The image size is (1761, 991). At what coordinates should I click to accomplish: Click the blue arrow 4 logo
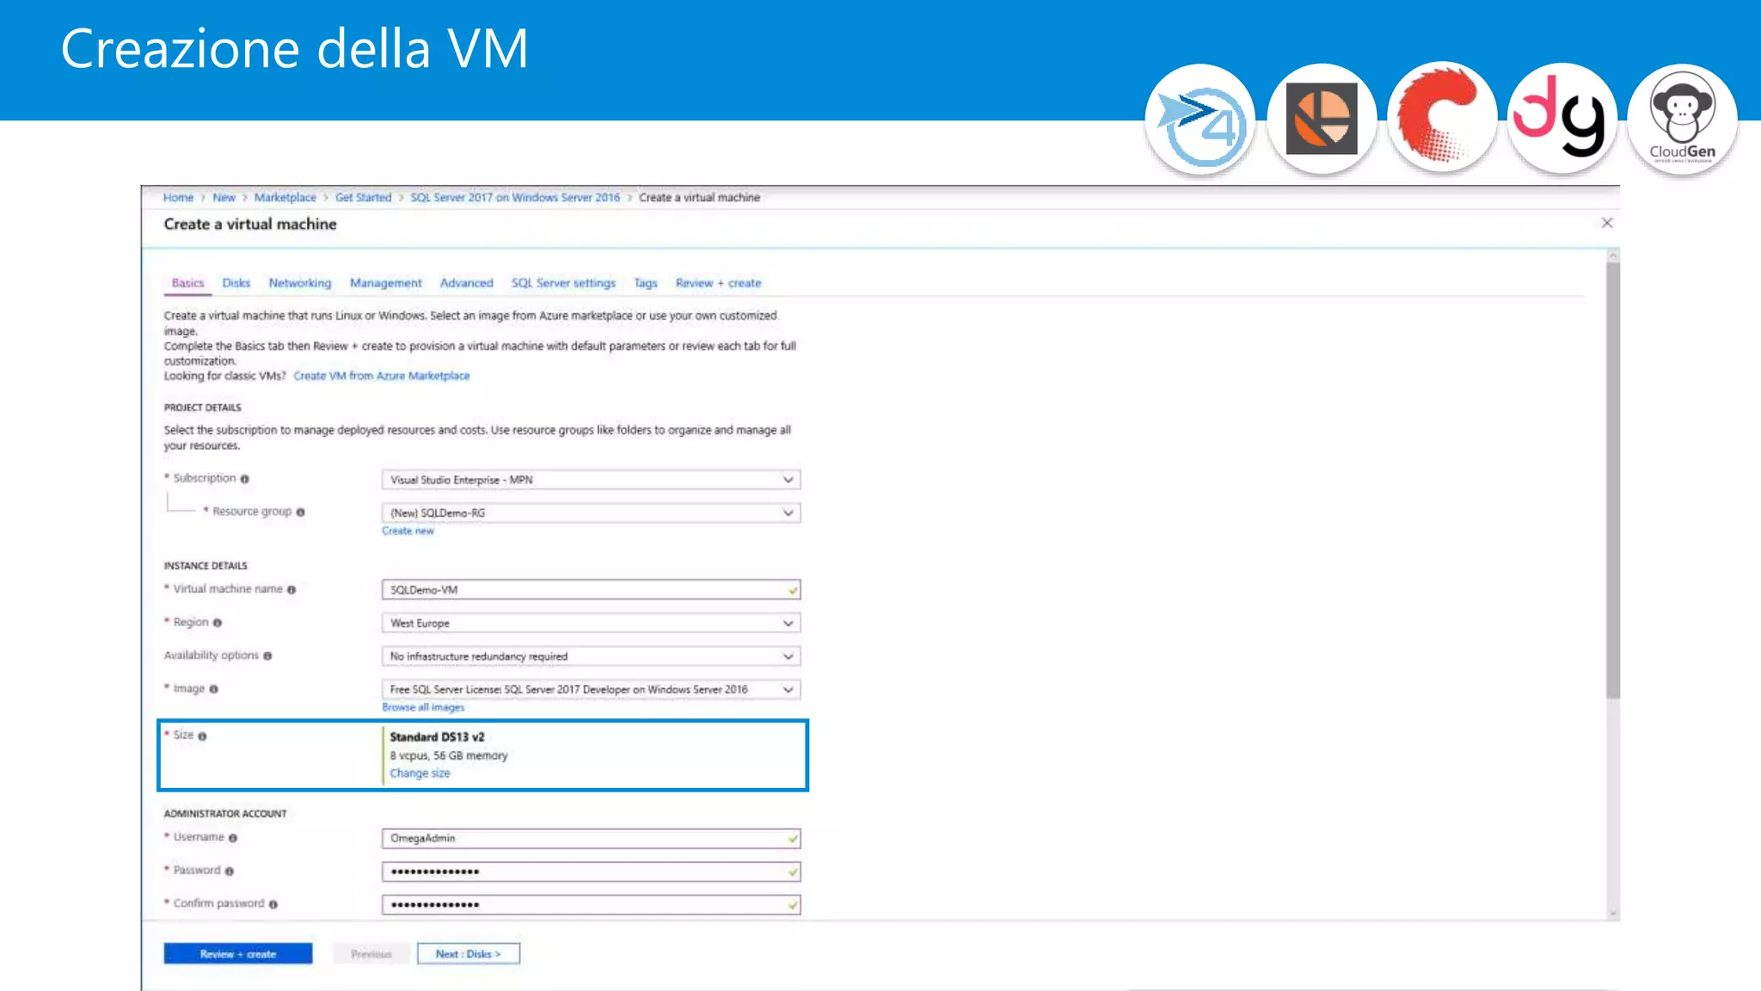click(x=1200, y=119)
